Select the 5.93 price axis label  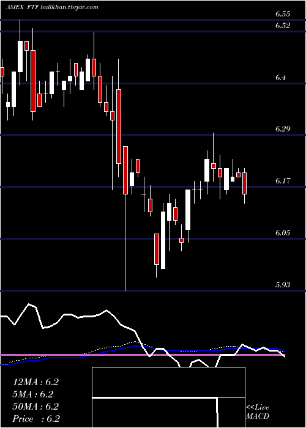tap(283, 284)
